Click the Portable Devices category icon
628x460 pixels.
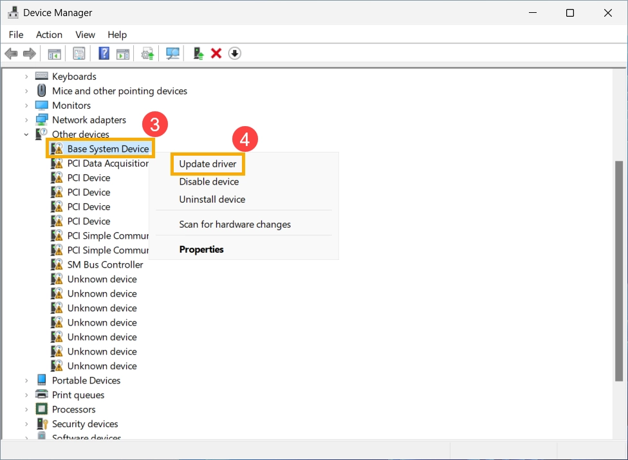(x=42, y=380)
